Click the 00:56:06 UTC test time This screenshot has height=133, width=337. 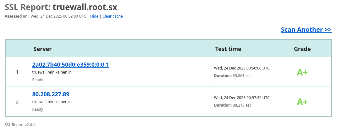point(242,68)
